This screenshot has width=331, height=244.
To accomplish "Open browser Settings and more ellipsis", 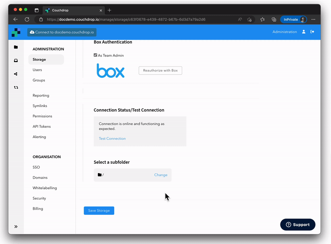I will (313, 19).
